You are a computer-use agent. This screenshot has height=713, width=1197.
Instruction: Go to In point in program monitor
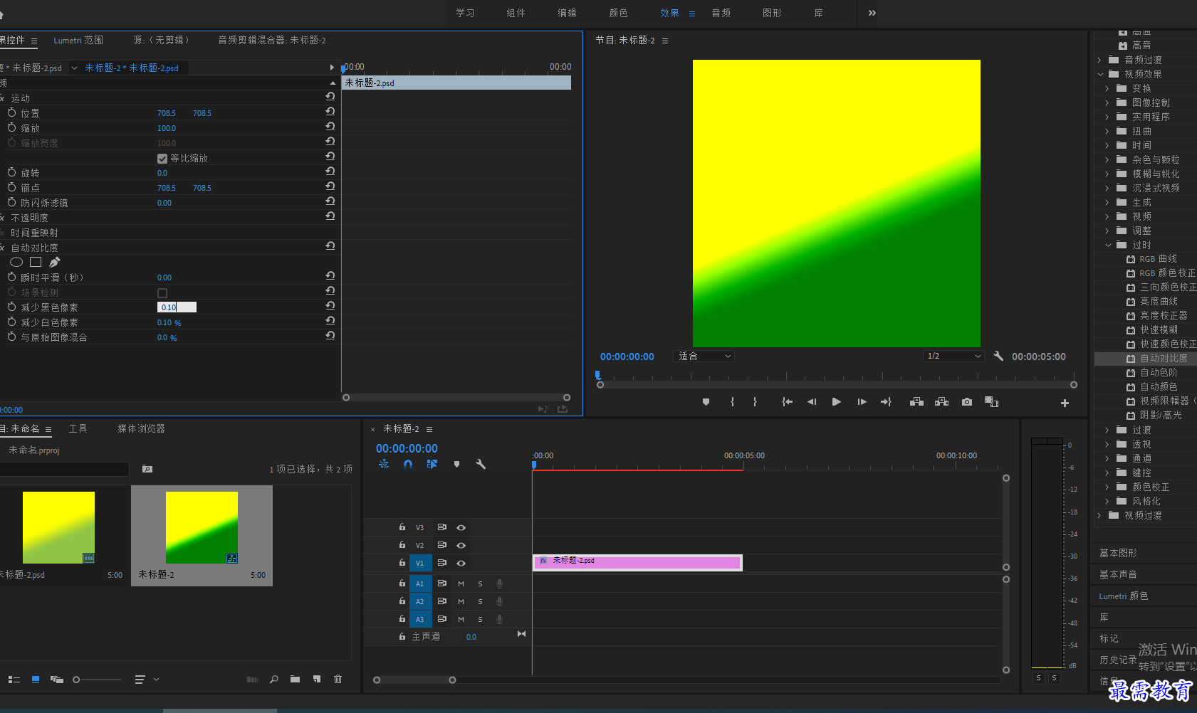[787, 402]
